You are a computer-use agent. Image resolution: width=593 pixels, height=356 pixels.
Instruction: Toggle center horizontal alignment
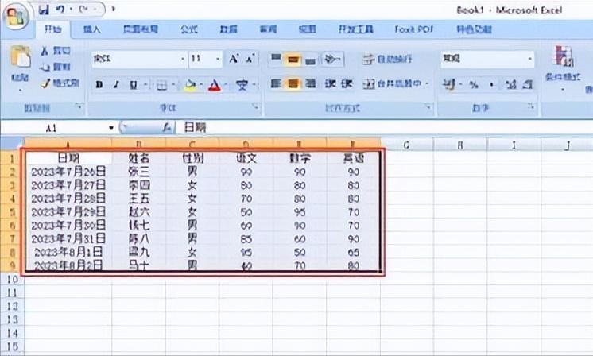click(x=293, y=83)
